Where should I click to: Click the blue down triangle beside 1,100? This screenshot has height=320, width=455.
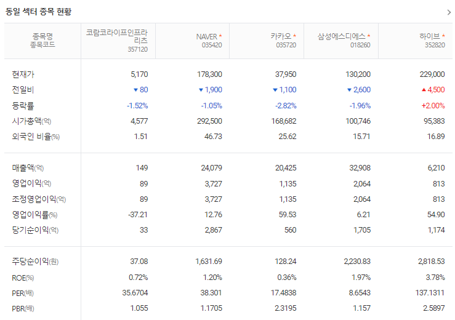coord(275,90)
